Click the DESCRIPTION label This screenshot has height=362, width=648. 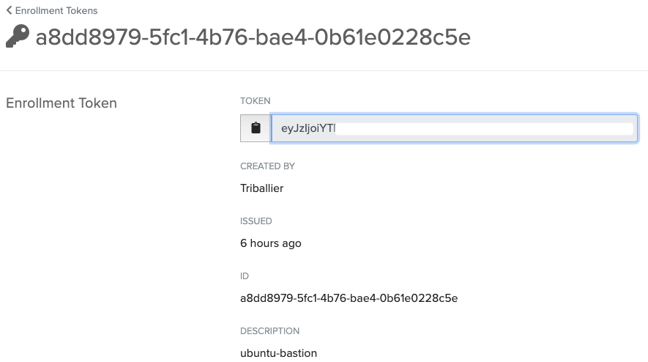269,331
